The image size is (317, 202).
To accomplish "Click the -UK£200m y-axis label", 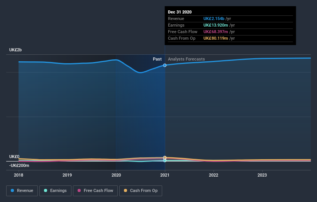I will 19,165.
